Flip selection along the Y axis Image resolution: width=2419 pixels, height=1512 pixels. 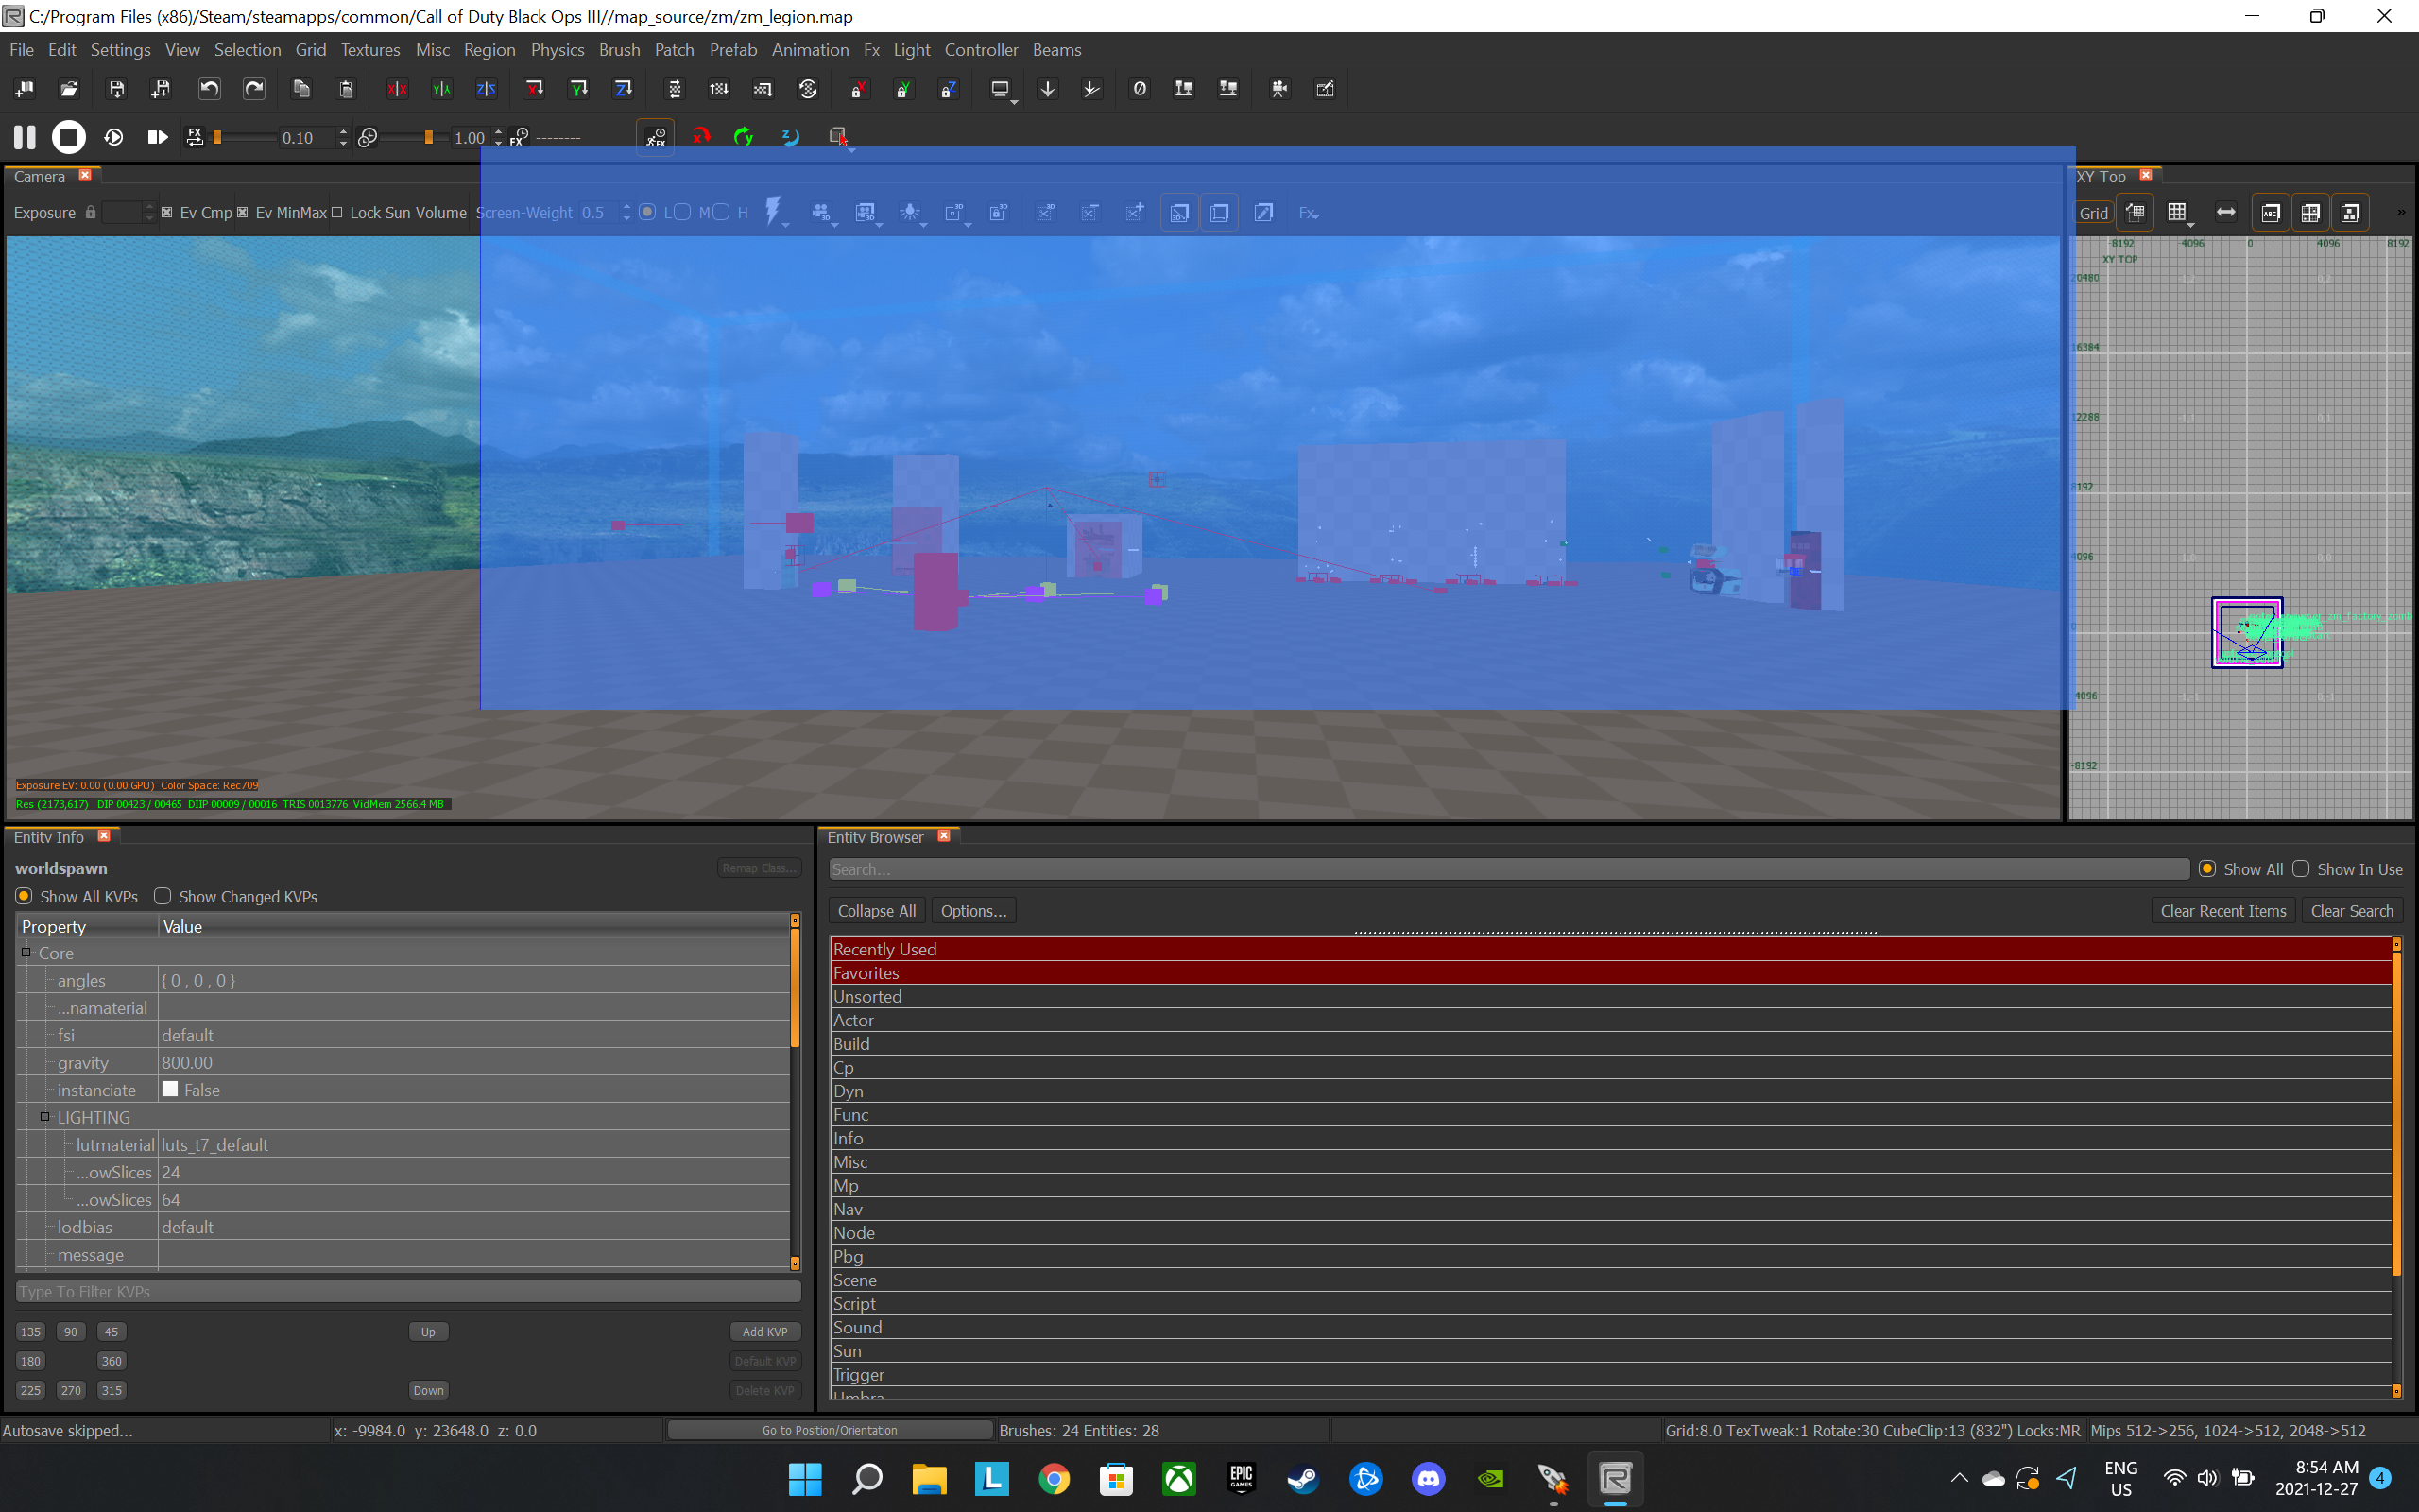(441, 89)
